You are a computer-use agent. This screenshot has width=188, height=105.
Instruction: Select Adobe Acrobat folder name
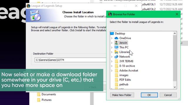pos(129,71)
